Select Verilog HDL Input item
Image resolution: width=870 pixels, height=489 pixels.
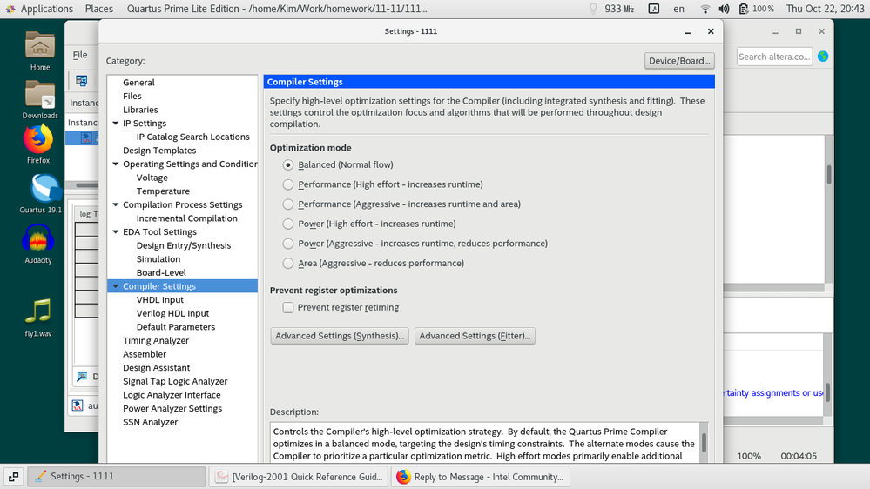[x=172, y=313]
